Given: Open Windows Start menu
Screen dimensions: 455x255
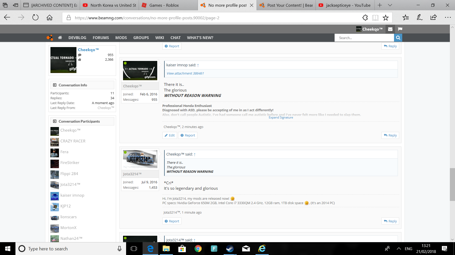Looking at the screenshot, I should click(x=8, y=249).
